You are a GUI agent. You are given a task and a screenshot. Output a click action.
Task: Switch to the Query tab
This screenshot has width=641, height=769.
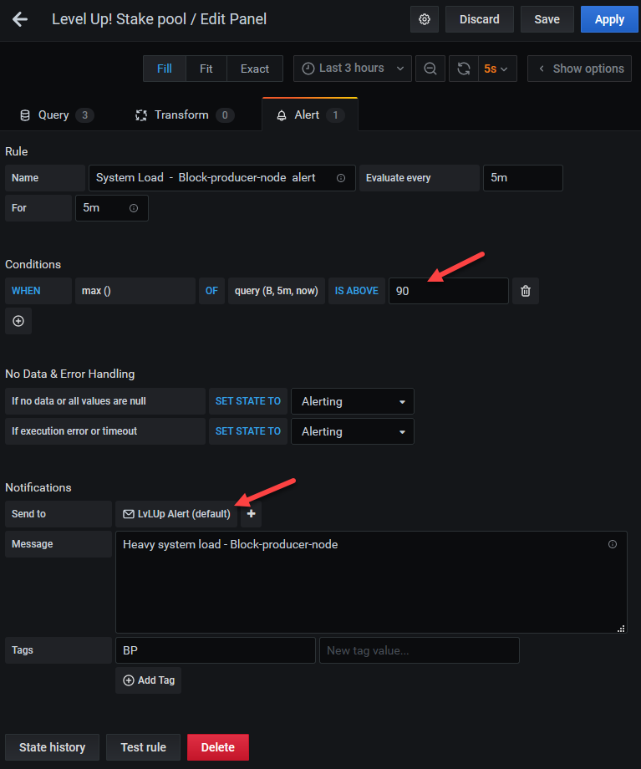tap(55, 115)
